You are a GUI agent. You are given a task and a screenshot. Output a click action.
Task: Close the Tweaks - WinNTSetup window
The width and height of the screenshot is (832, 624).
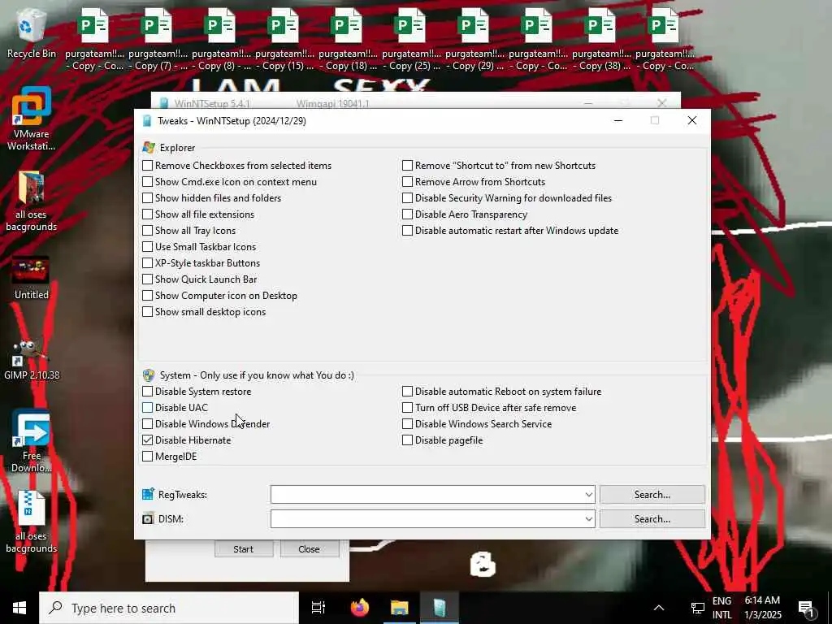click(692, 121)
